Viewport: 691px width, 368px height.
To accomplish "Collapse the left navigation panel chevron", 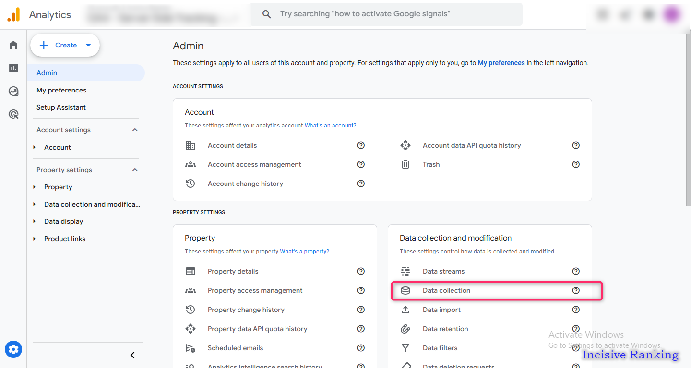I will point(132,355).
